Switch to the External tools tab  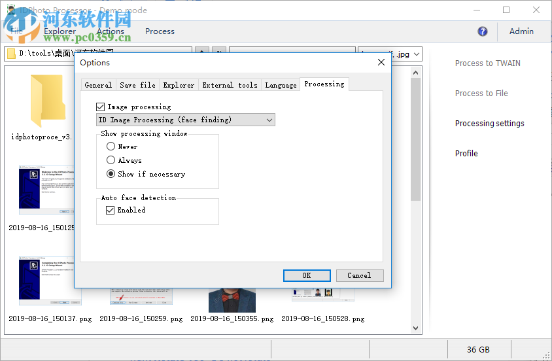(x=230, y=85)
